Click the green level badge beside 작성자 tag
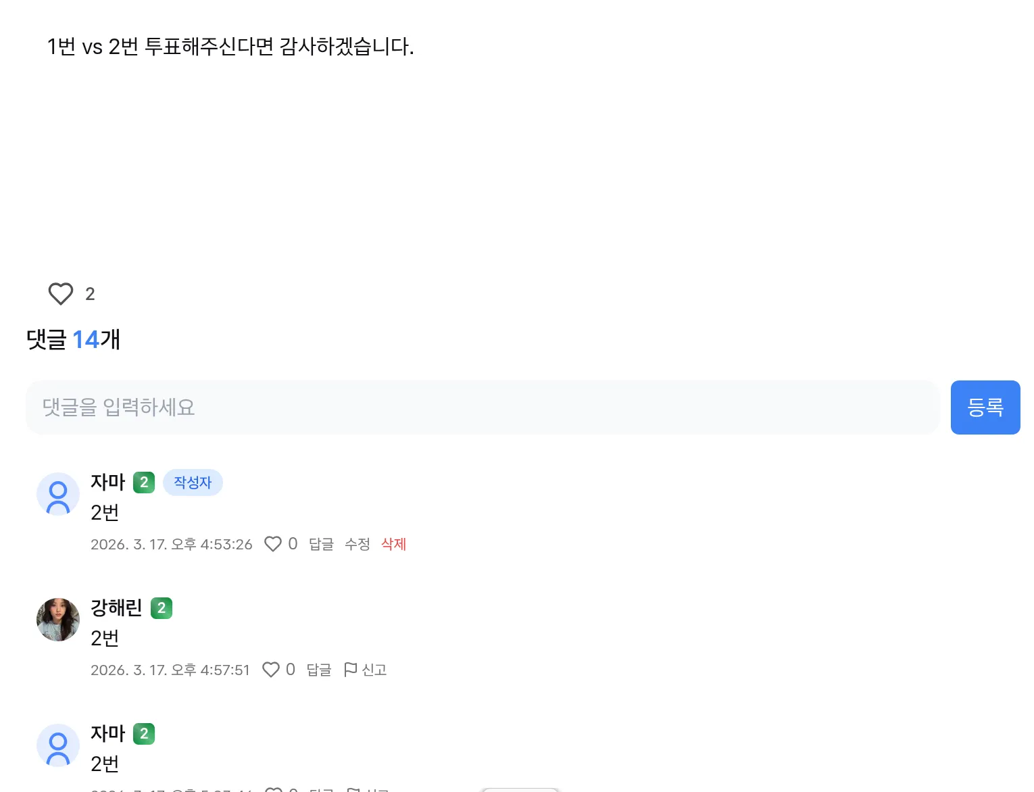Image resolution: width=1034 pixels, height=792 pixels. click(144, 482)
